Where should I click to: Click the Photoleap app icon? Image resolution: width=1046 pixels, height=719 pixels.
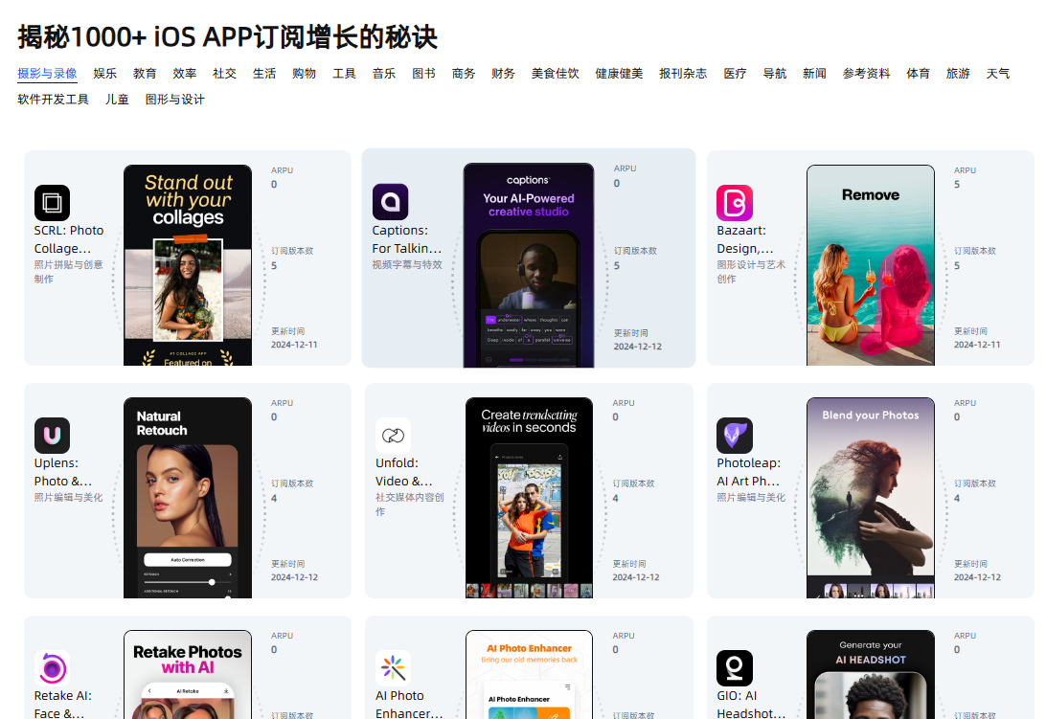(734, 436)
